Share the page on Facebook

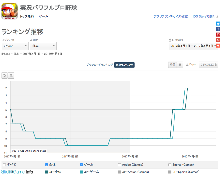click(x=218, y=29)
